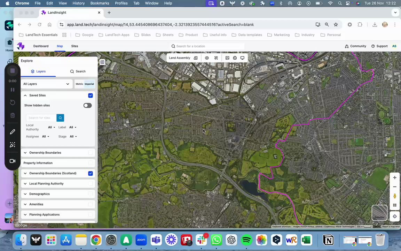Click the Land Assembly building icon

pos(196,58)
